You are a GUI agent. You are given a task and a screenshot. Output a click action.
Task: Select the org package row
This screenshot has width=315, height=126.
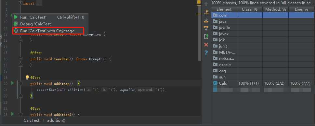[x=263, y=71]
